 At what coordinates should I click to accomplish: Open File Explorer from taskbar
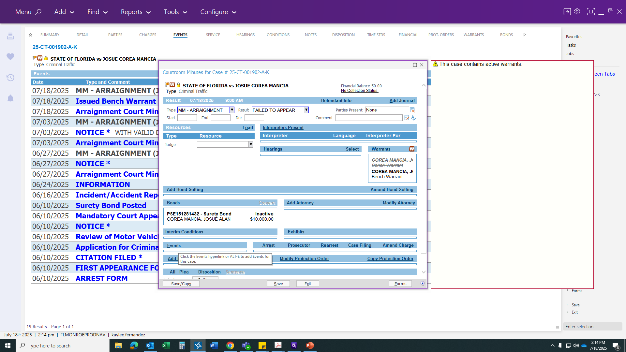(118, 345)
